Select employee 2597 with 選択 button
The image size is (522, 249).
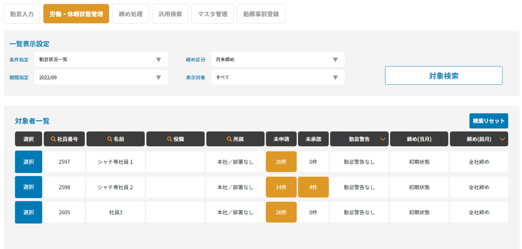pos(28,162)
